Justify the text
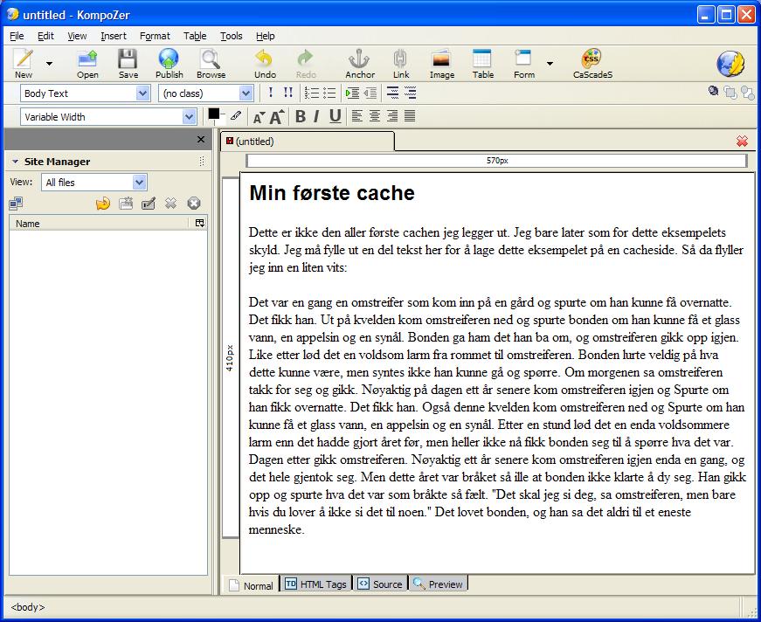761x622 pixels. (x=410, y=116)
